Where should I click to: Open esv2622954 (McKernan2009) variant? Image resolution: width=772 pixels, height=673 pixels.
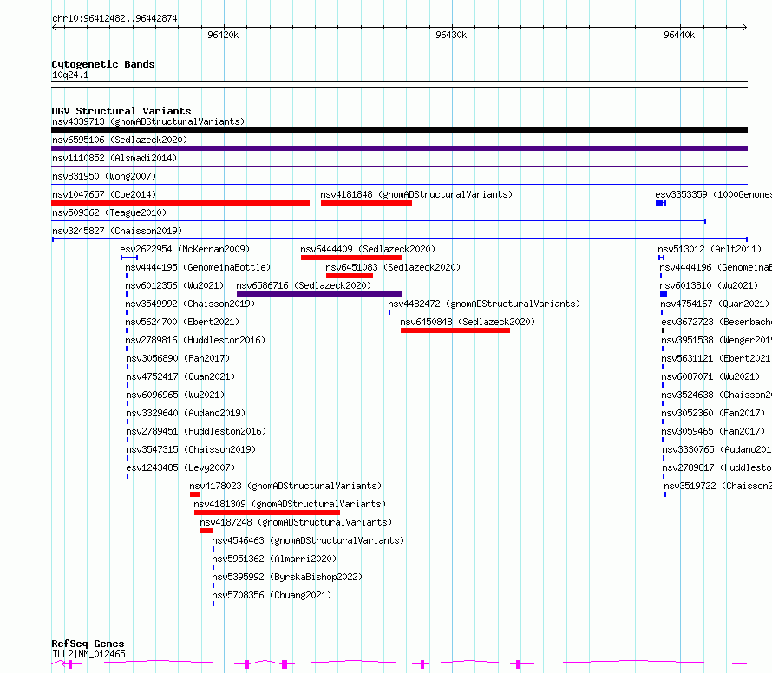pos(185,249)
